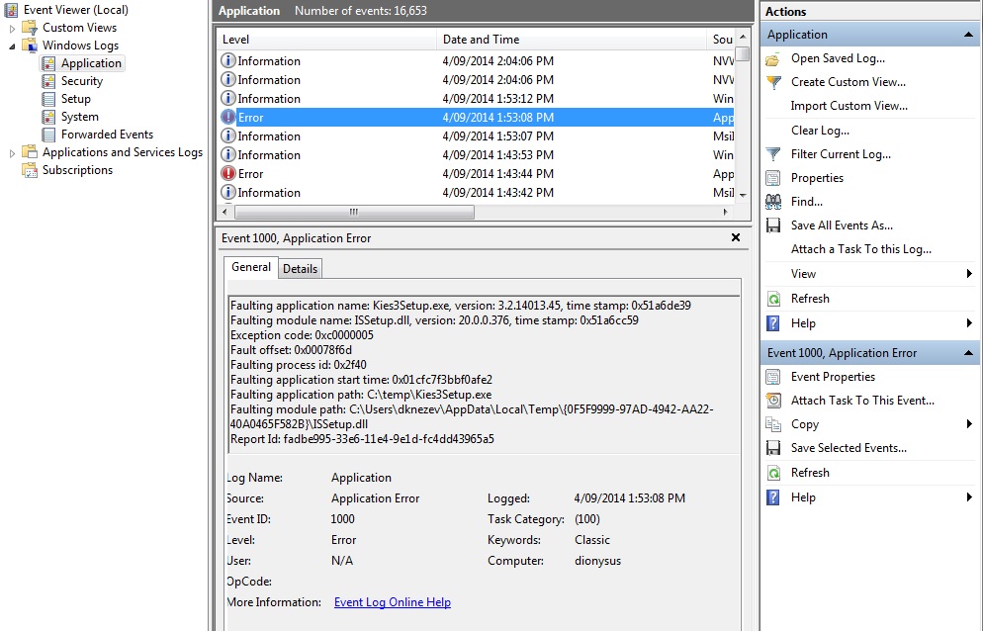Screen dimensions: 983x631
Task: Switch to the Details tab
Action: [x=301, y=269]
